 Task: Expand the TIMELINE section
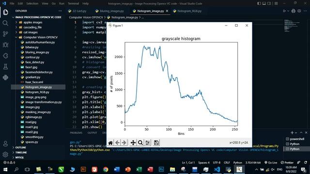point(21,152)
